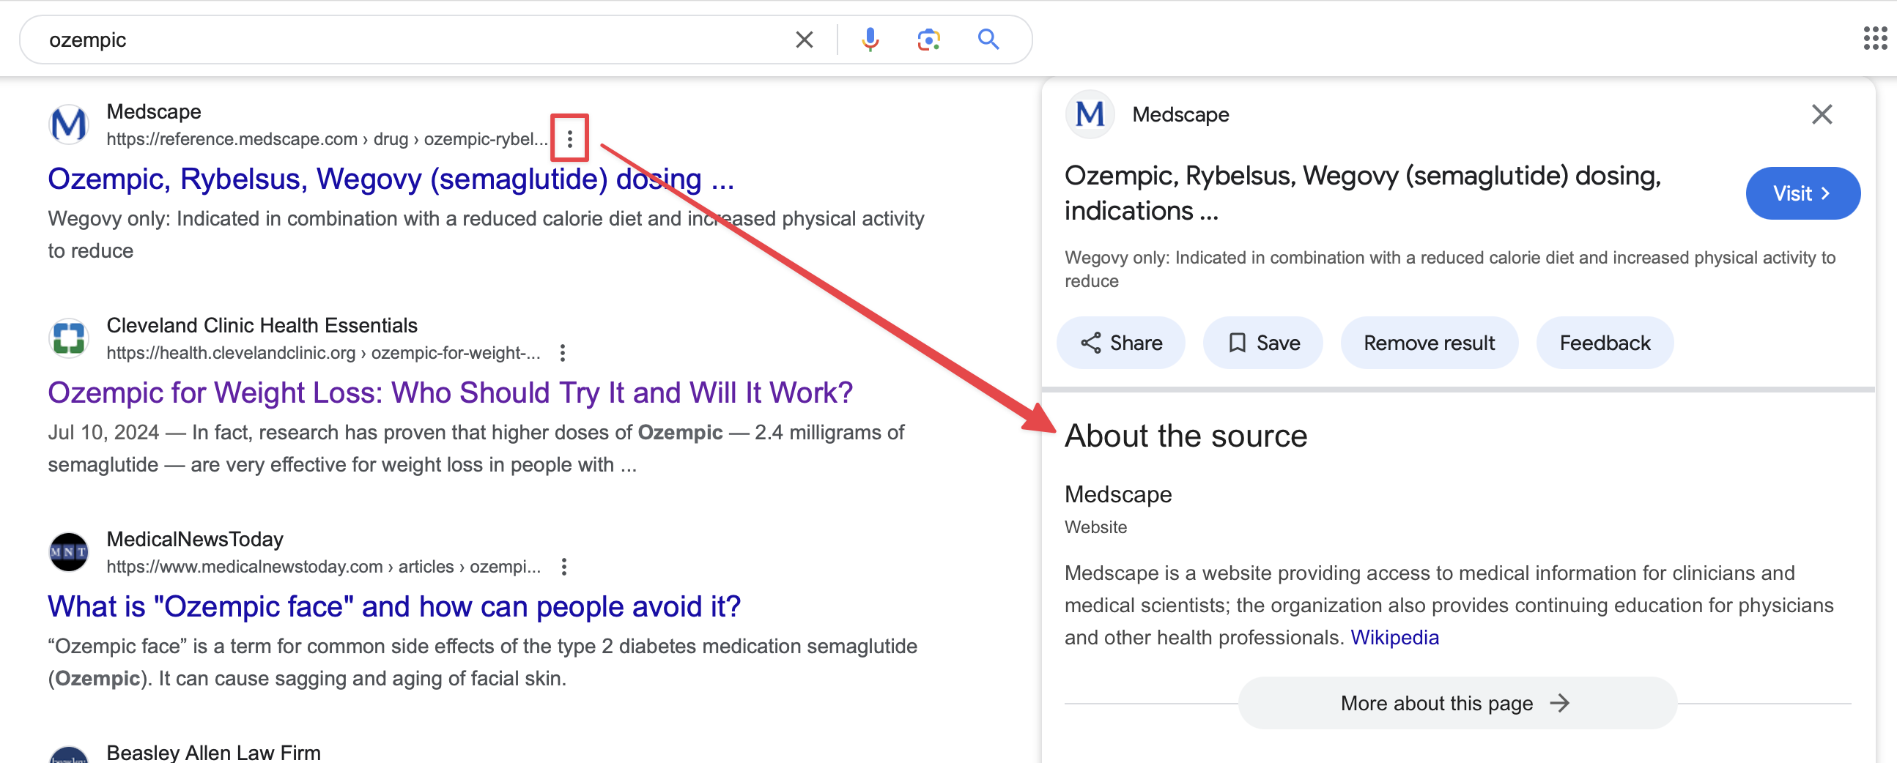Click the Medscape description paragraph in the panel

(1449, 605)
